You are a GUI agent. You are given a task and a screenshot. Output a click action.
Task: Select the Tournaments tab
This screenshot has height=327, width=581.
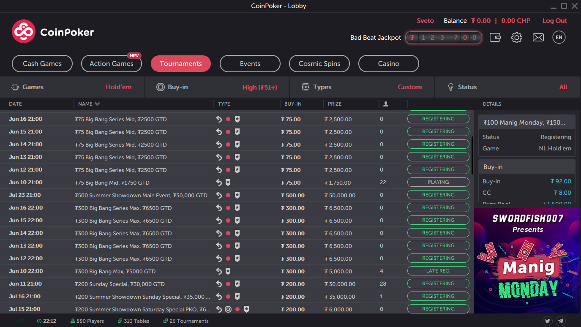pyautogui.click(x=181, y=64)
